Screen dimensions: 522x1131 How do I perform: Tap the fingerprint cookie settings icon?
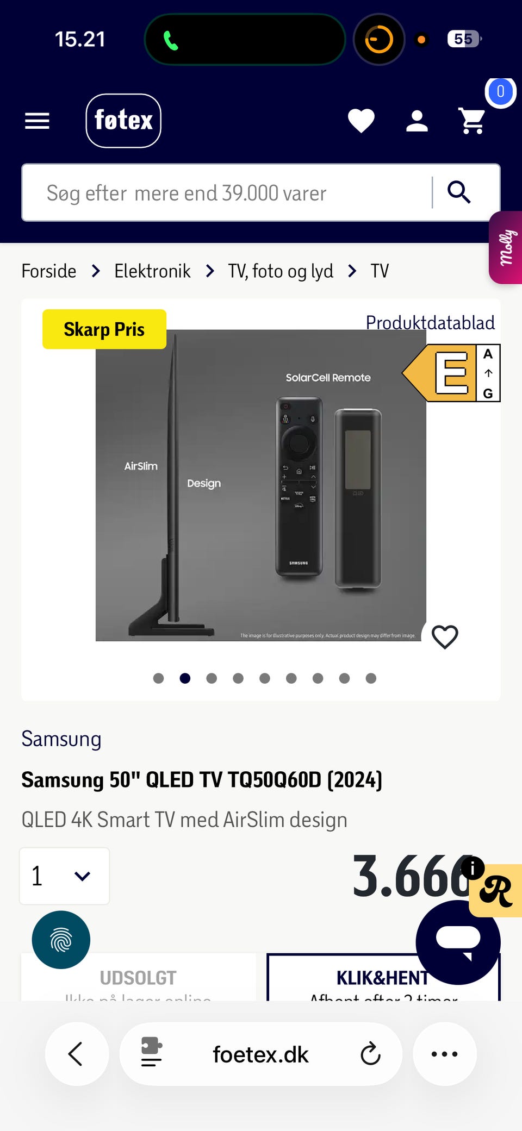pyautogui.click(x=61, y=940)
